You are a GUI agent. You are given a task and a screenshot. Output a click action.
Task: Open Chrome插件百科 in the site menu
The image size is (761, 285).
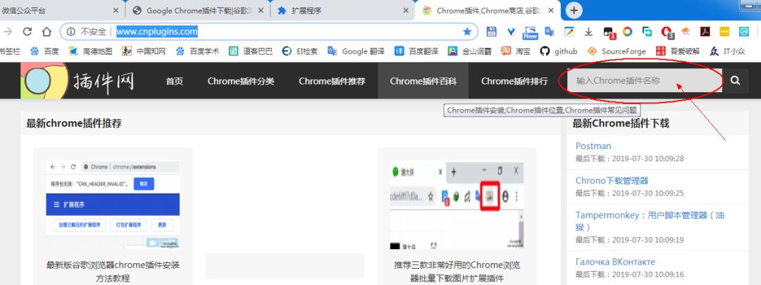pyautogui.click(x=423, y=81)
